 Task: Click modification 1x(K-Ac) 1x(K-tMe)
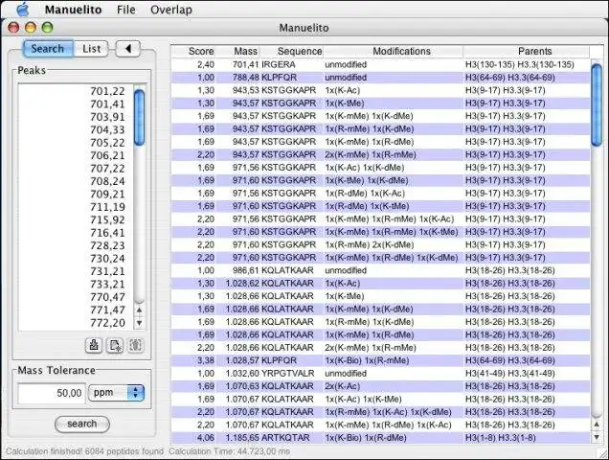pyautogui.click(x=363, y=399)
